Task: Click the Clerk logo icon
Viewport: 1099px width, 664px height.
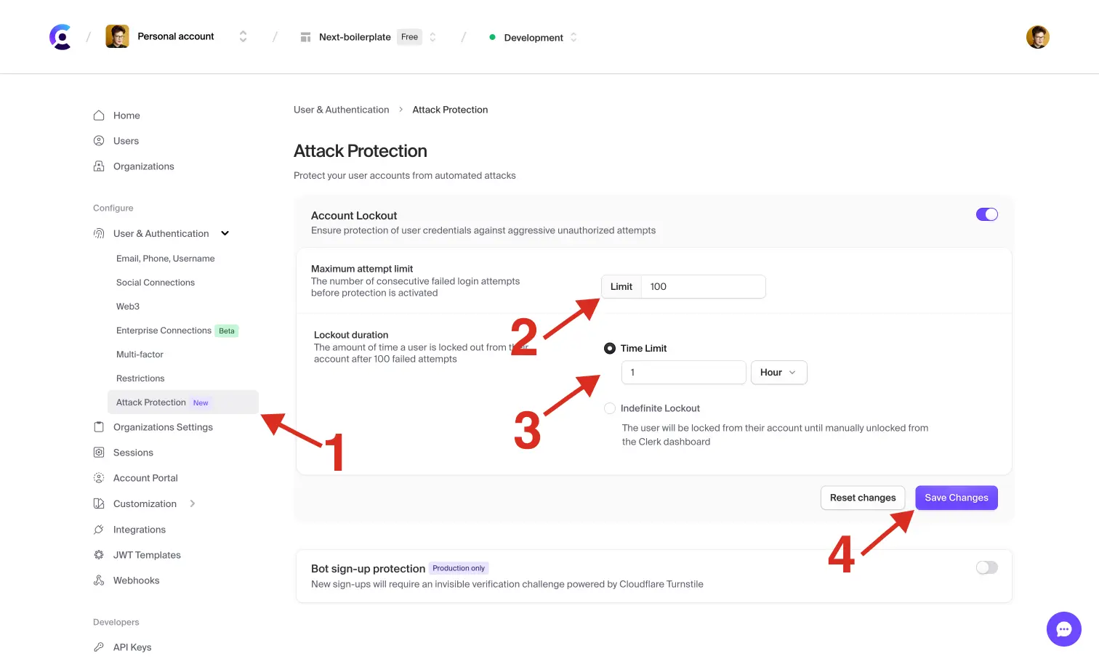Action: click(x=60, y=37)
